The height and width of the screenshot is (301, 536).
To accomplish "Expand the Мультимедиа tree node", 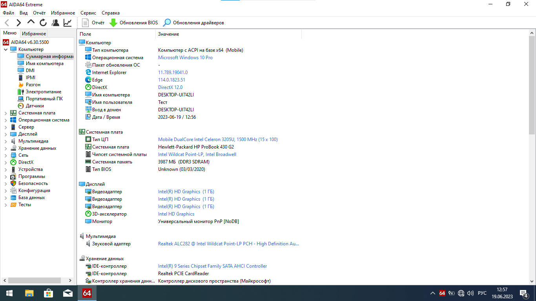I will pyautogui.click(x=5, y=141).
